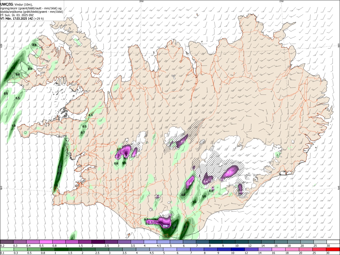Pick the pale green 0.1–0.3 rain legend swatch
Screen dimensions: 340x255
(7, 249)
